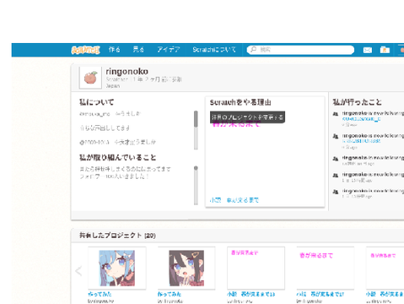Open the アイデア (Ideas) menu item
Screen dimensions: 404x304
[x=169, y=50]
